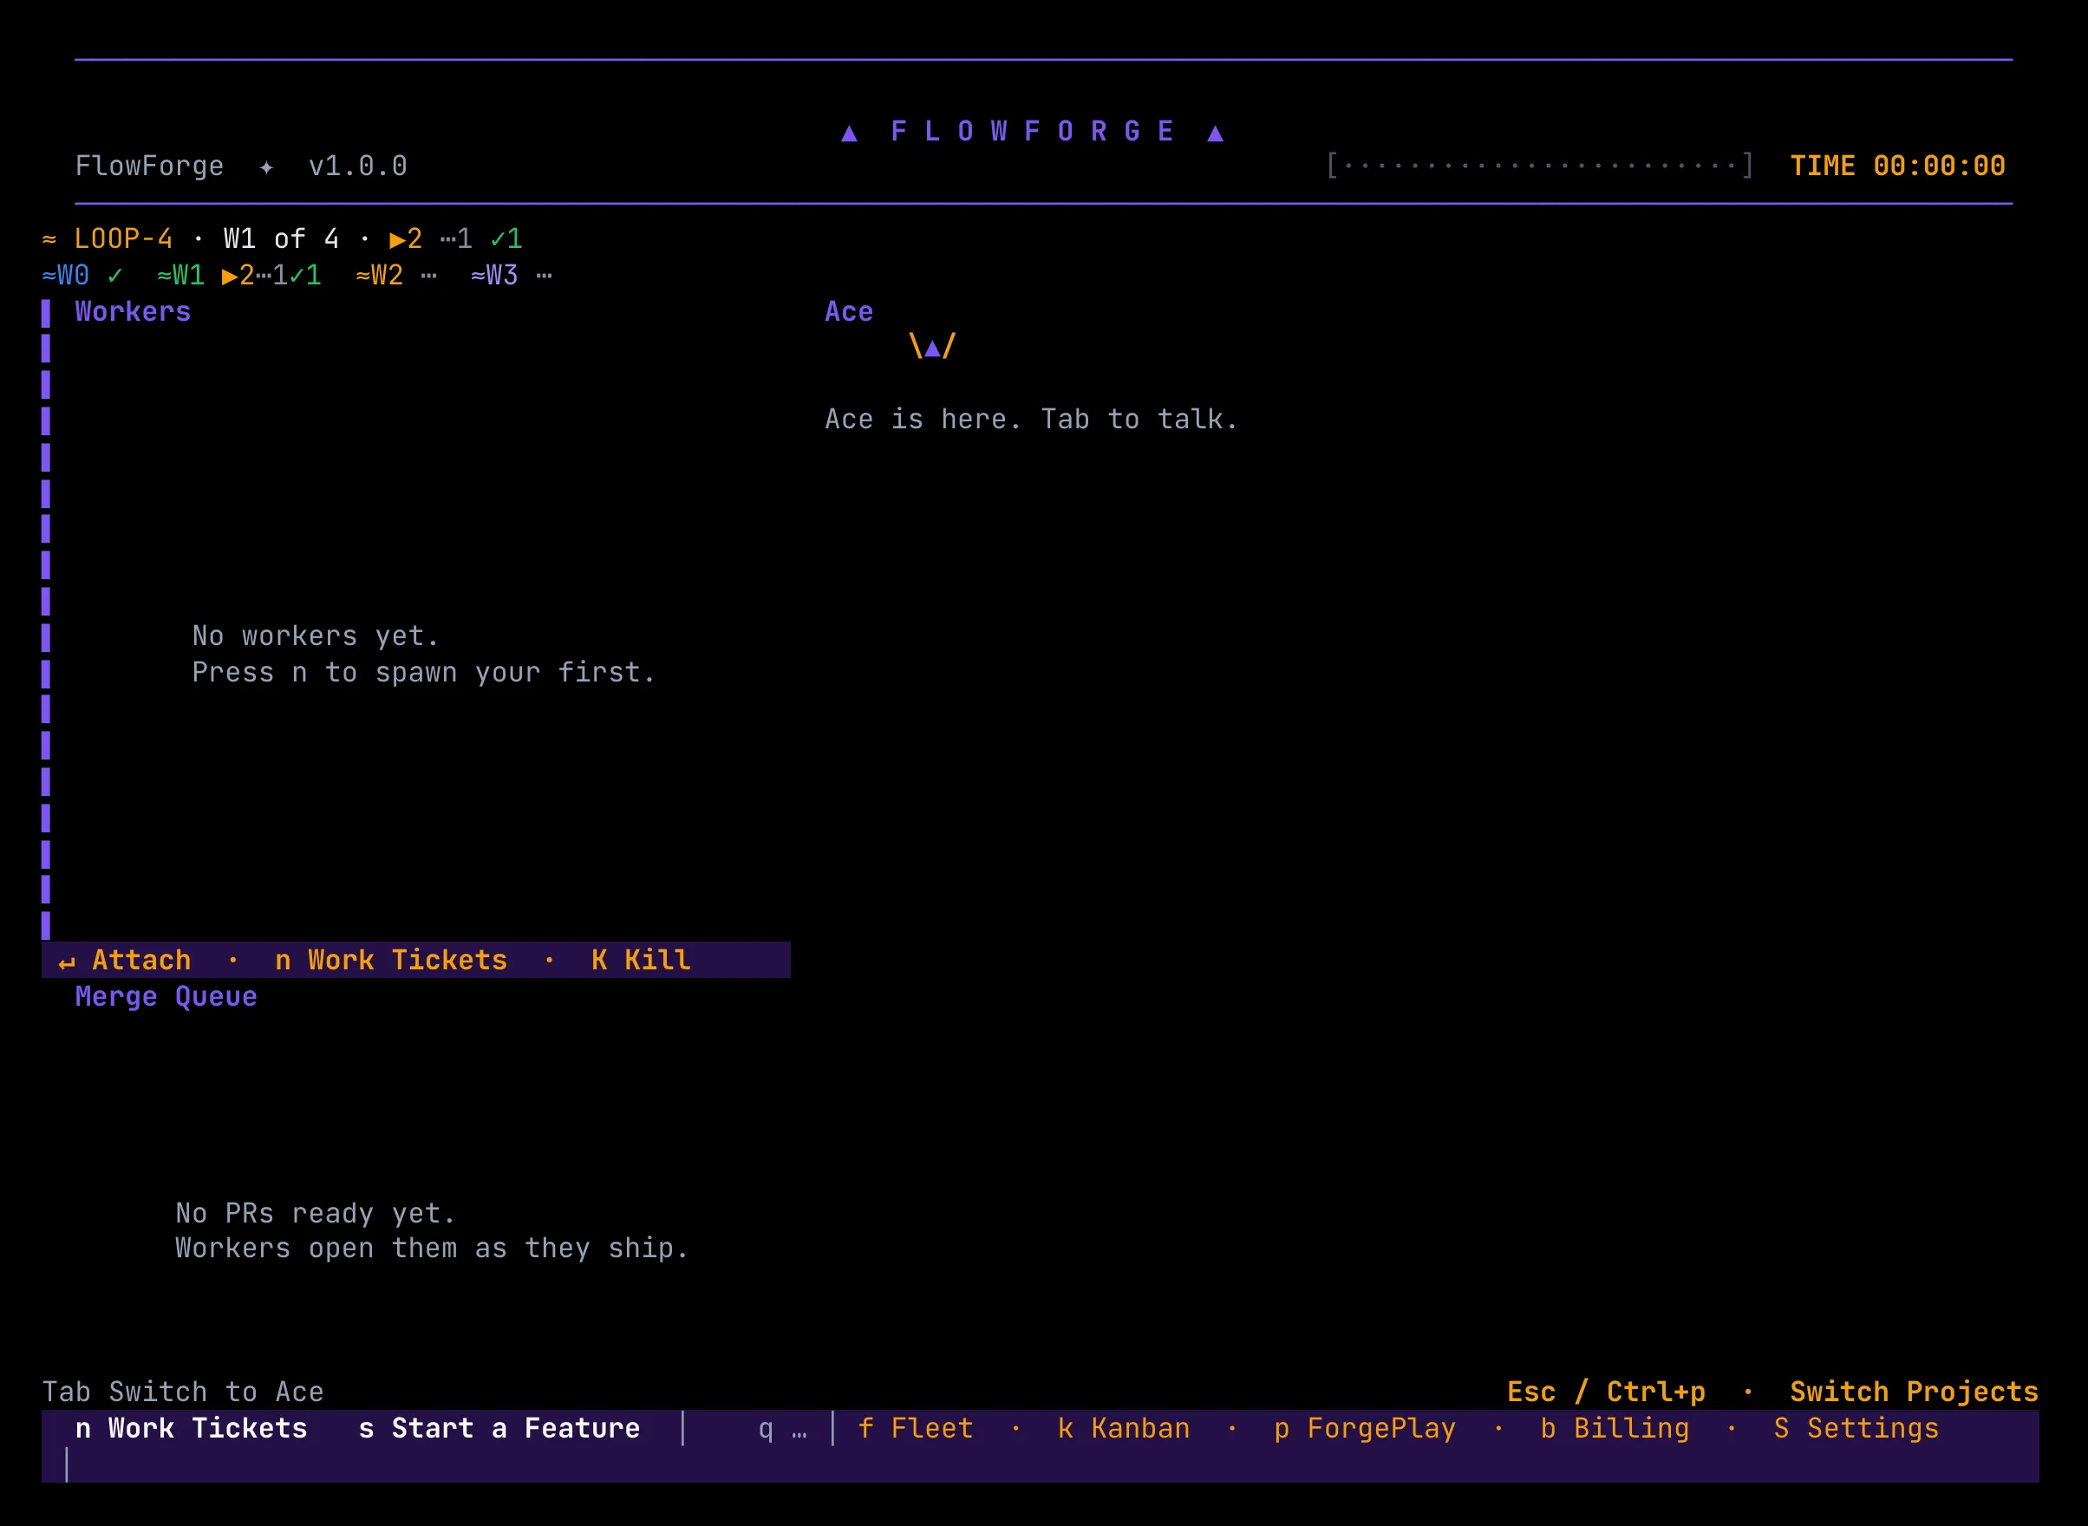This screenshot has height=1526, width=2088.
Task: Click the right triangle beside FLOWFORGE title
Action: (x=1216, y=133)
